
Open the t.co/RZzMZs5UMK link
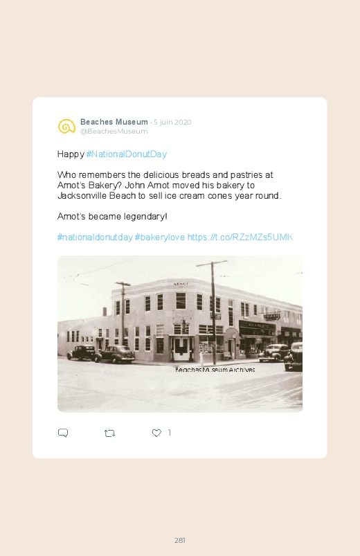(x=240, y=237)
